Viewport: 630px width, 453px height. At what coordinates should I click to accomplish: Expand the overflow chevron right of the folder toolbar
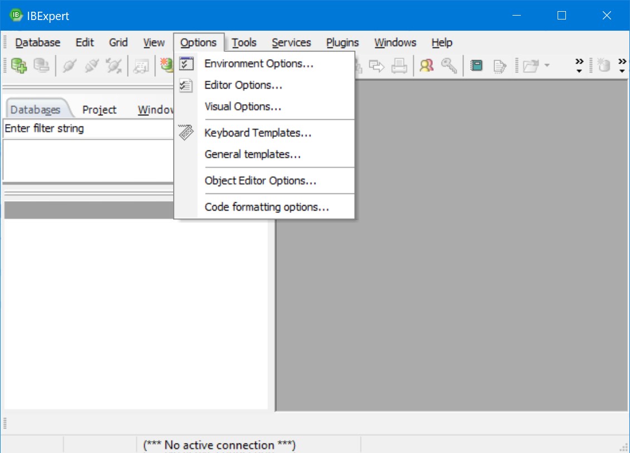pos(579,66)
